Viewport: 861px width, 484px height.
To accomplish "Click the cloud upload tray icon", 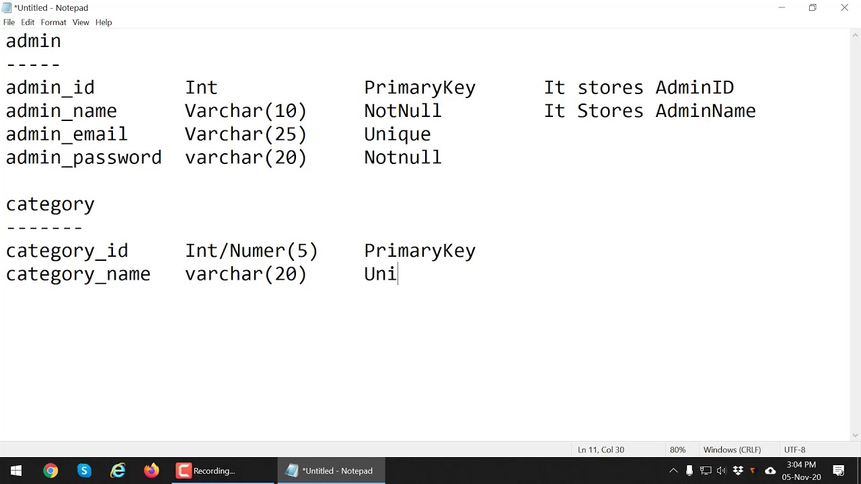I will point(770,471).
